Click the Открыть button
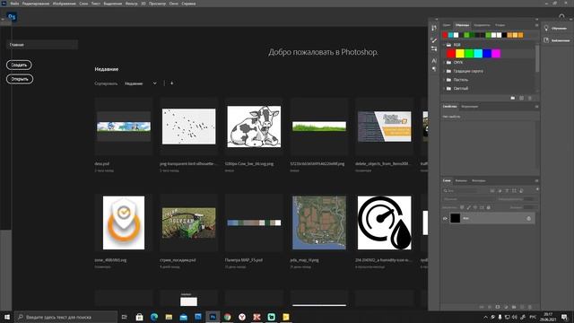Image resolution: width=574 pixels, height=323 pixels. (20, 79)
